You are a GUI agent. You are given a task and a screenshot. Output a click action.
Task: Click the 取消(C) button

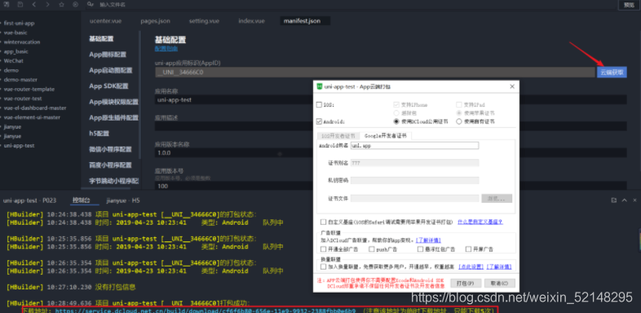tap(500, 283)
